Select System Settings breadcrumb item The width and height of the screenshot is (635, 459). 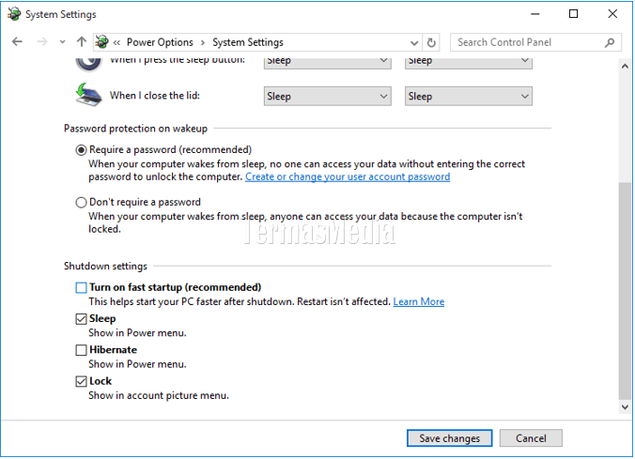[248, 42]
